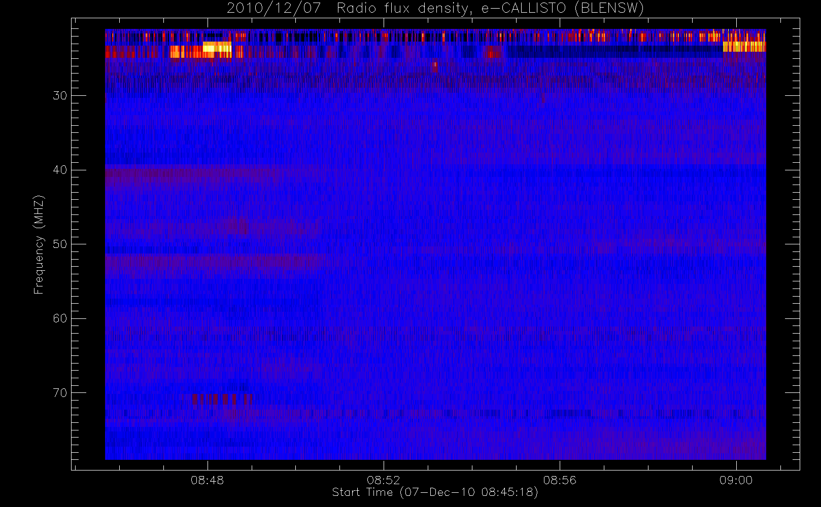Image resolution: width=821 pixels, height=507 pixels.
Task: Click the bright yellow burst near 08:48
Action: (217, 48)
